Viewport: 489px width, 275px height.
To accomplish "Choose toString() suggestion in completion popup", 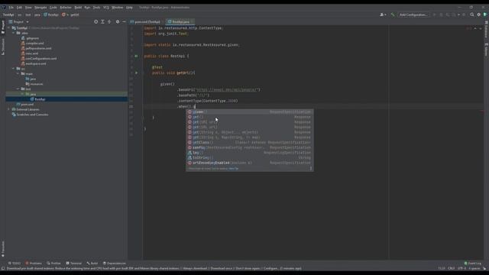I will (250, 158).
